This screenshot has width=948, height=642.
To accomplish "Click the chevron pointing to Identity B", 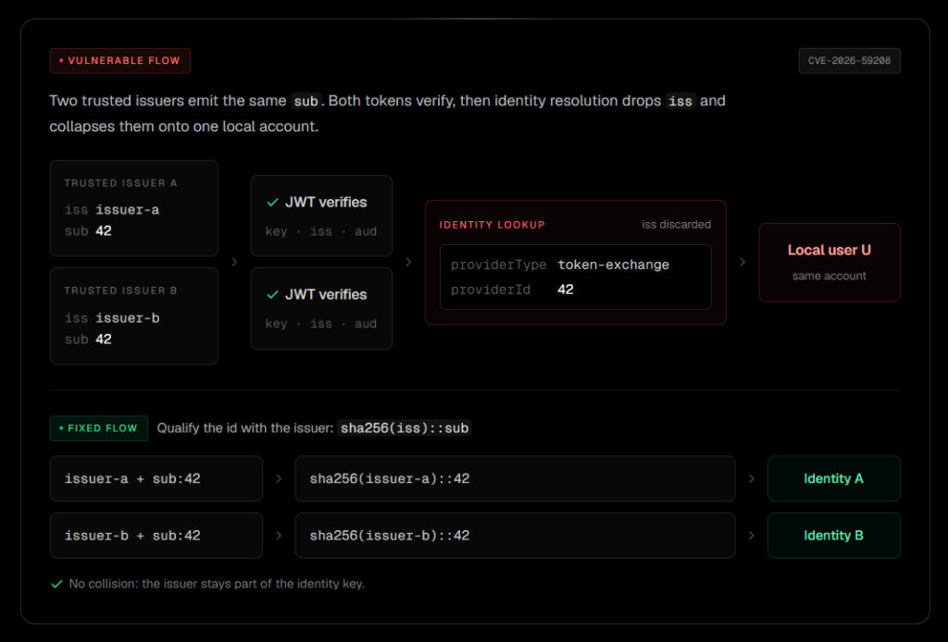I will tap(752, 536).
